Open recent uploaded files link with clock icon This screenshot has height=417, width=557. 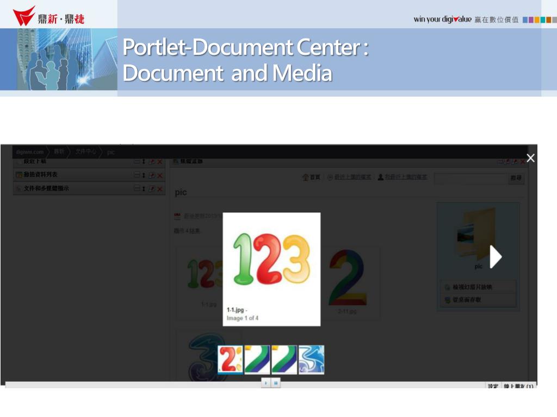pyautogui.click(x=349, y=177)
